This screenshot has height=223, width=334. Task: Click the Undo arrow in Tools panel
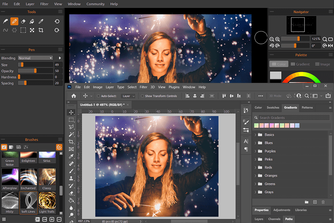pos(57,21)
